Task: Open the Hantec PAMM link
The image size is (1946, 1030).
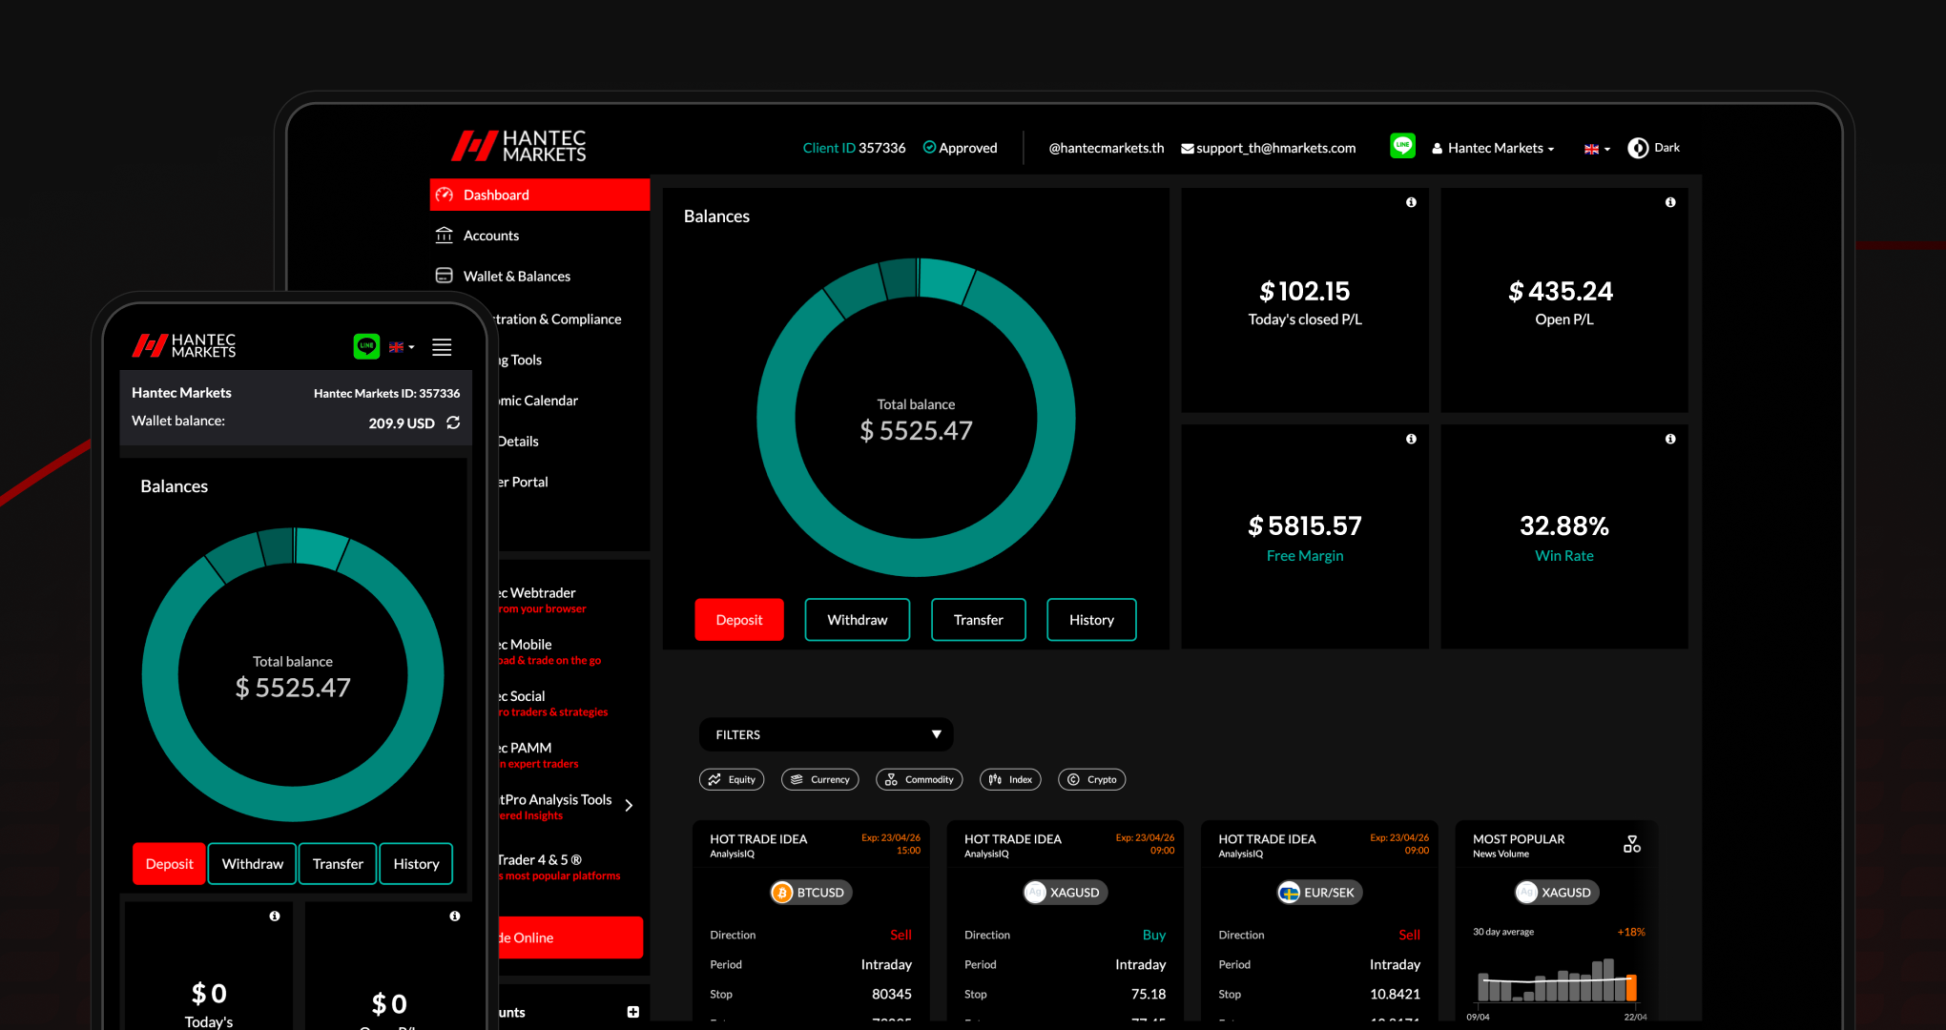Action: pyautogui.click(x=538, y=754)
